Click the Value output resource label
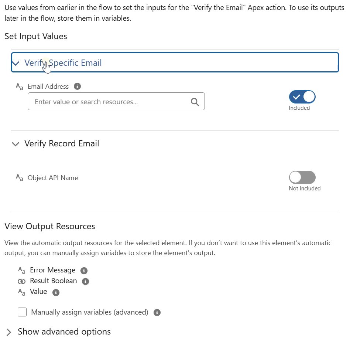 (38, 291)
